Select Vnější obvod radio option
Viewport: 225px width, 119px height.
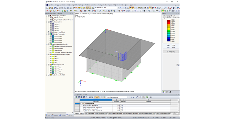[x=51, y=50]
